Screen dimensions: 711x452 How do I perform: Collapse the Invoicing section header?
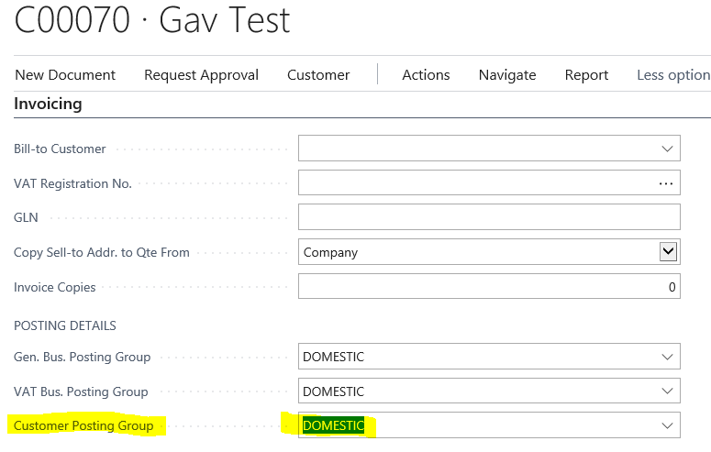[48, 105]
